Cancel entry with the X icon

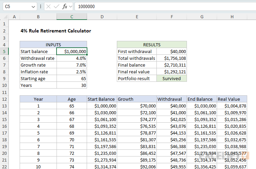(x=48, y=6)
